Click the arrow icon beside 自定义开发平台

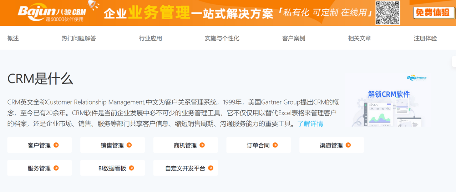click(x=211, y=168)
